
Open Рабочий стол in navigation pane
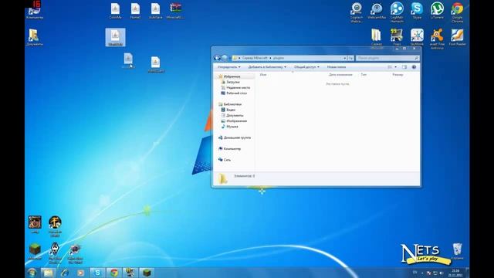236,93
